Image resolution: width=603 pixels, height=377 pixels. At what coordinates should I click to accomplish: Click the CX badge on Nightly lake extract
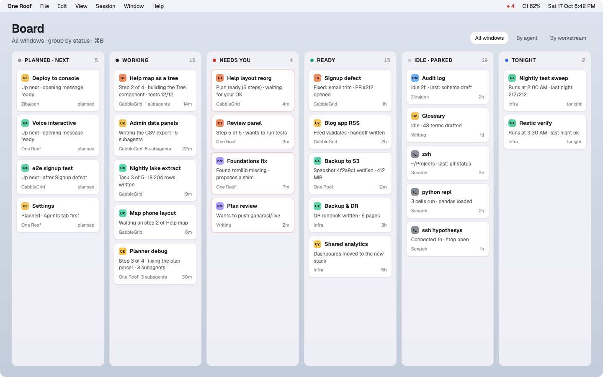[123, 168]
